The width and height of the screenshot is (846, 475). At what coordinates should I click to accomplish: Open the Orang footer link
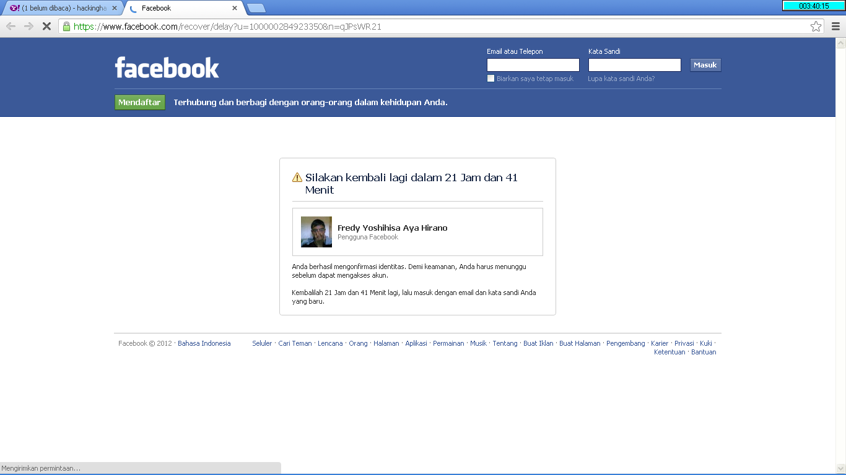pos(358,343)
